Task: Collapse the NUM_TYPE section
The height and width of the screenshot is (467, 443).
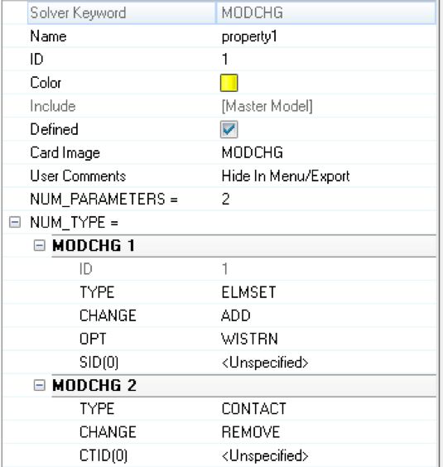Action: pyautogui.click(x=15, y=222)
